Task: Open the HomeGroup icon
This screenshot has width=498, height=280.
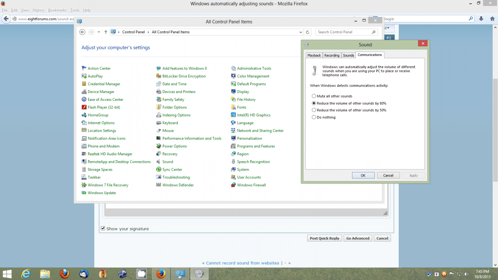Action: click(84, 115)
